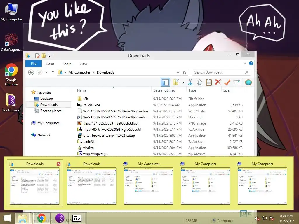
Task: Click quick access Properties icon in title bar
Action: [37, 56]
